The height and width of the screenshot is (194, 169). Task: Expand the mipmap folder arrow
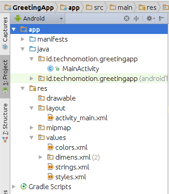[32, 128]
